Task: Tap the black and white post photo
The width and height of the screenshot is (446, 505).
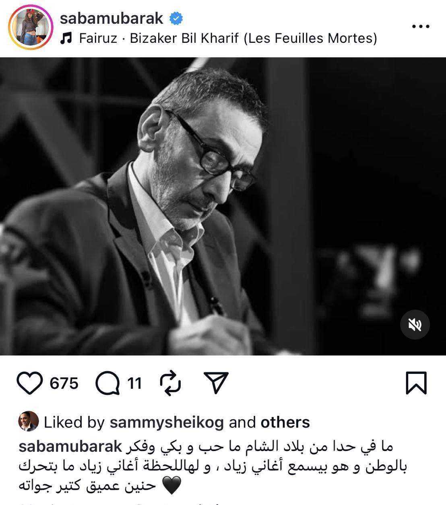Action: (x=223, y=206)
